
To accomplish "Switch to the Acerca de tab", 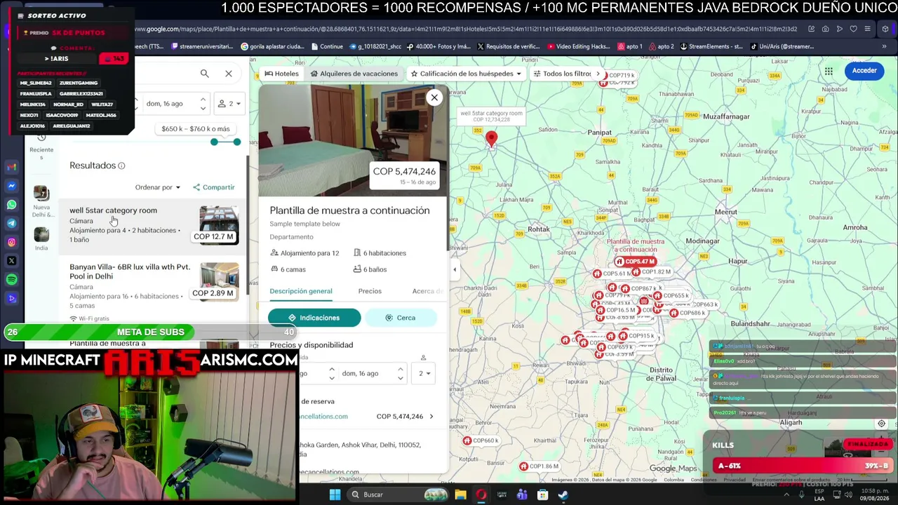I will click(x=428, y=291).
